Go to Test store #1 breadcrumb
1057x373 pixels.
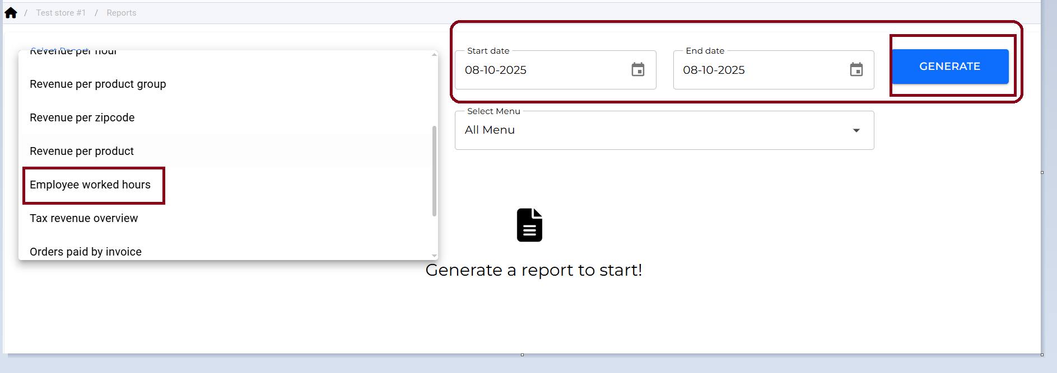[x=60, y=13]
